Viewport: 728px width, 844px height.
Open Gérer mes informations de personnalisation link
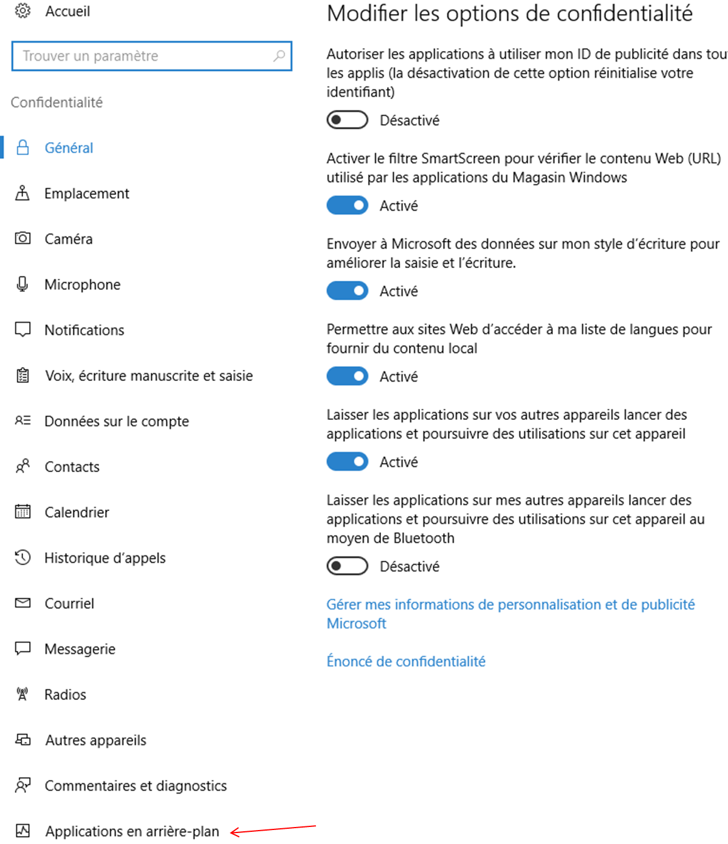[x=510, y=605]
